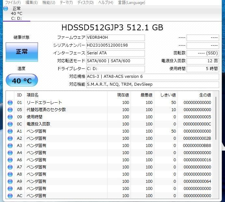Click the blue status orb in disk tab
The image size is (225, 202).
[x=6, y=8]
